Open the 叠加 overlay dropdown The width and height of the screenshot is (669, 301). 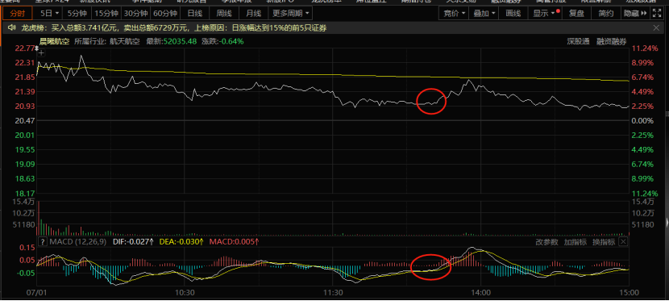pos(484,14)
